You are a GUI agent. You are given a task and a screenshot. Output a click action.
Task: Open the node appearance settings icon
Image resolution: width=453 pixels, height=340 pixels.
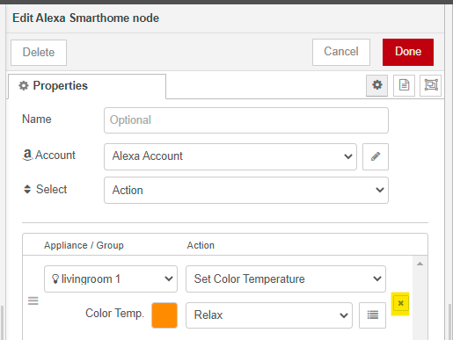coord(431,85)
